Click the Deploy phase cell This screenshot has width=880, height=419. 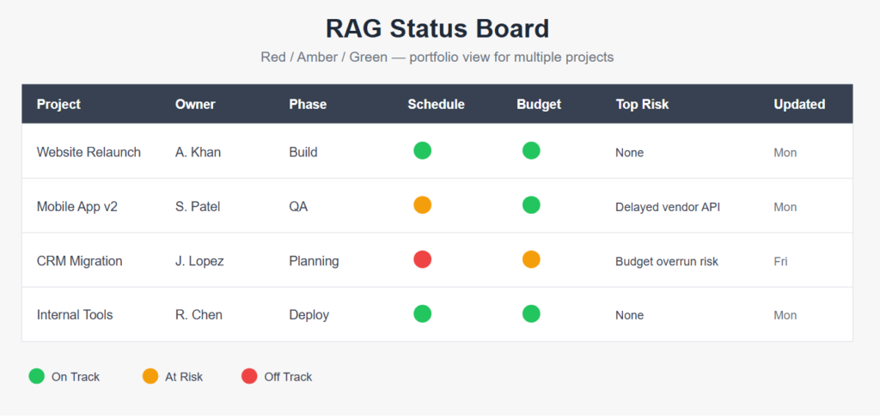309,315
